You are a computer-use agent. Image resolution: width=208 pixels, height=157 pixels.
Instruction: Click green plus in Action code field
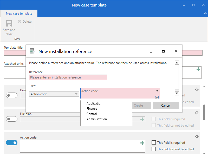pyautogui.click(x=142, y=143)
